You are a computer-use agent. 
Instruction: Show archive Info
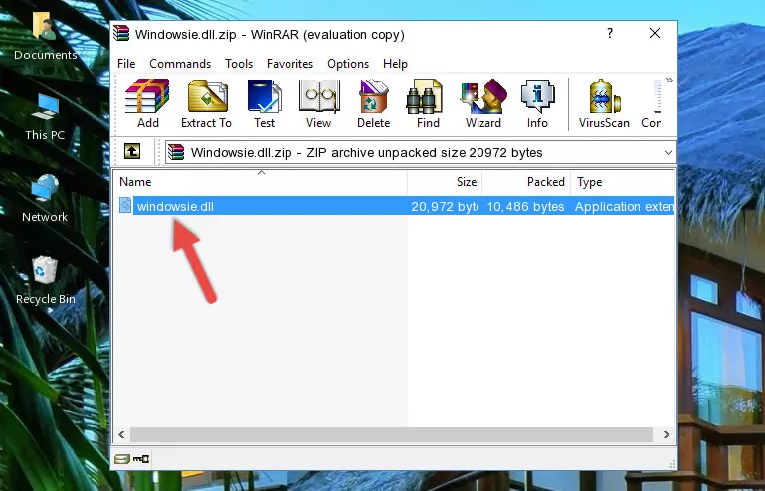(537, 103)
